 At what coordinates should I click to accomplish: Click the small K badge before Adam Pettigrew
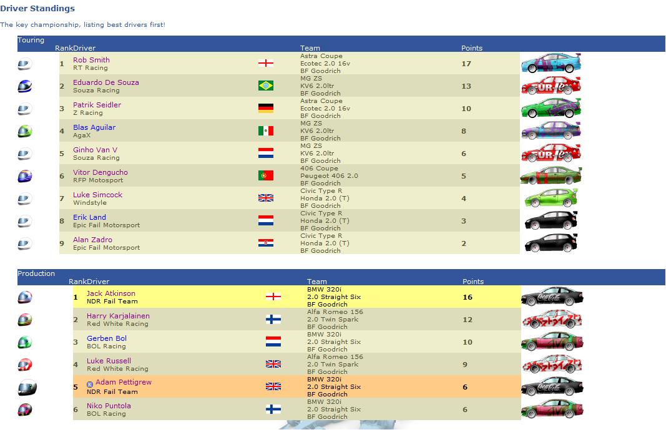click(x=90, y=385)
